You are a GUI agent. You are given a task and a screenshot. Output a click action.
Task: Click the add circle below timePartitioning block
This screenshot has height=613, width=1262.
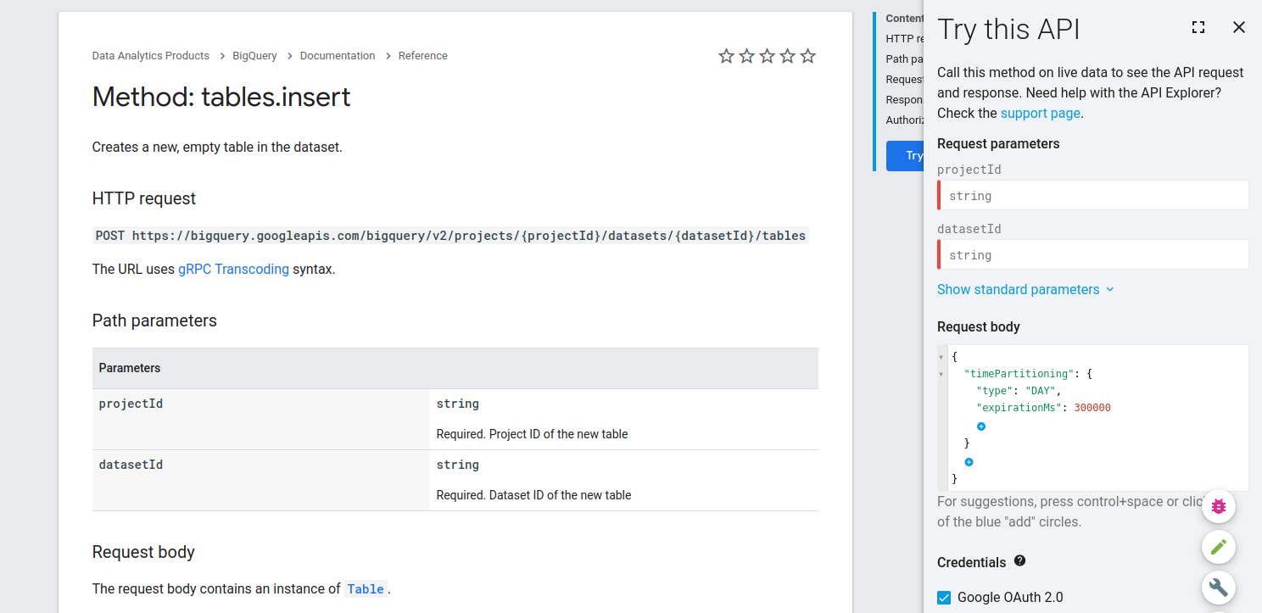coord(969,462)
